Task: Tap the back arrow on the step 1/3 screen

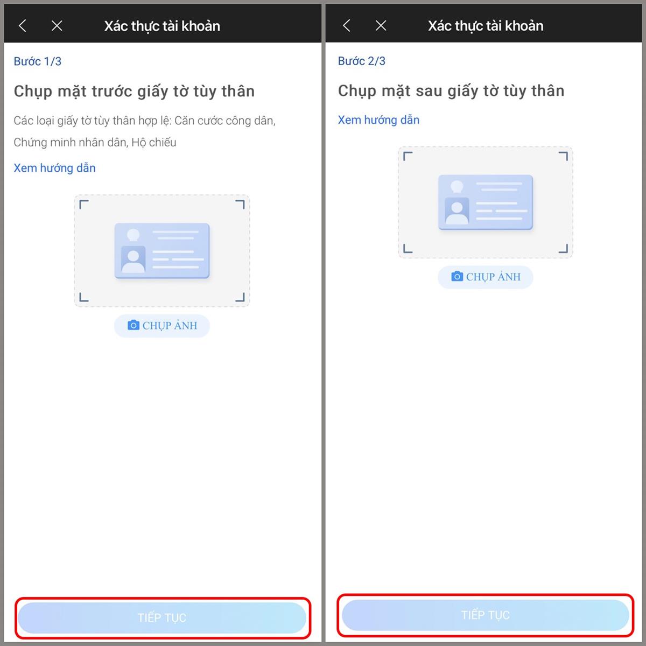Action: click(x=23, y=26)
